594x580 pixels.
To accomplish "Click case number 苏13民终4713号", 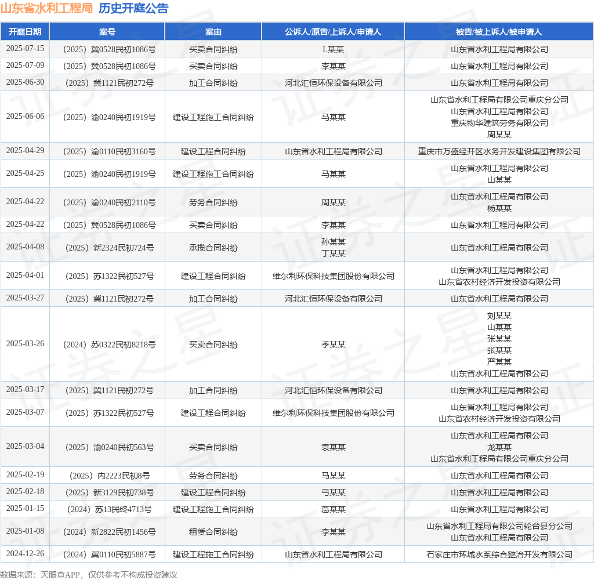I will (x=109, y=510).
